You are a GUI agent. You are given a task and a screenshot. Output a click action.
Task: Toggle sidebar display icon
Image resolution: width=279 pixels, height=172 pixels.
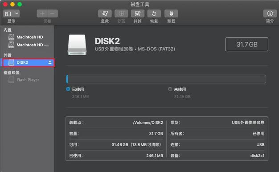(x=8, y=14)
